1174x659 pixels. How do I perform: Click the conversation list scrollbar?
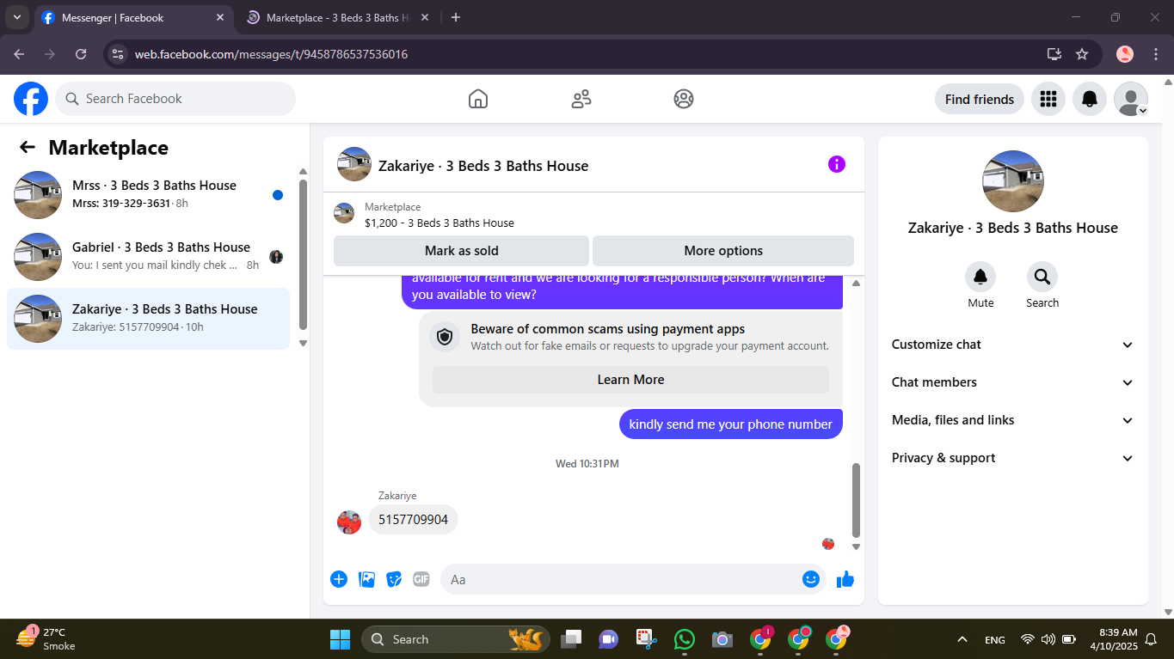coord(303,254)
